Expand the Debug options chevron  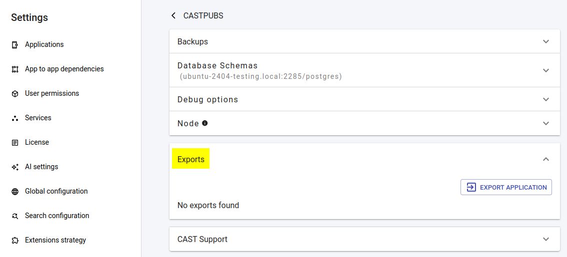click(546, 99)
